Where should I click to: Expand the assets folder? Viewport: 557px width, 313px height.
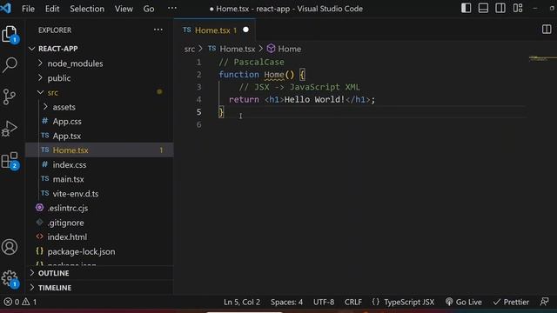coord(99,107)
